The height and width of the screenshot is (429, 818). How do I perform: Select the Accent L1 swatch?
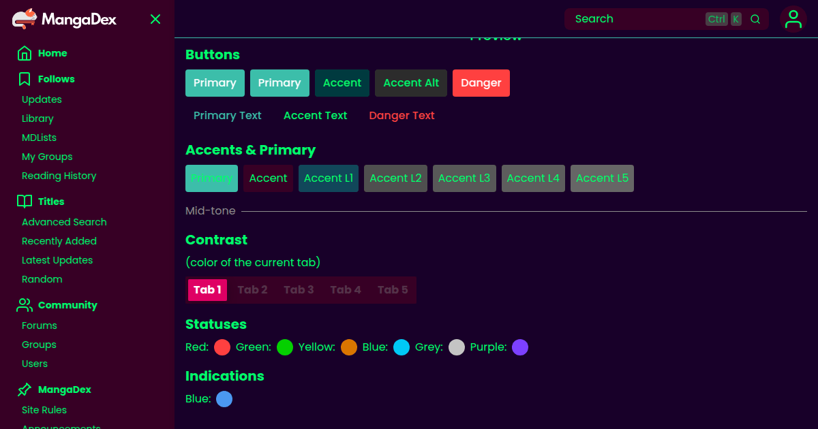[x=329, y=178]
